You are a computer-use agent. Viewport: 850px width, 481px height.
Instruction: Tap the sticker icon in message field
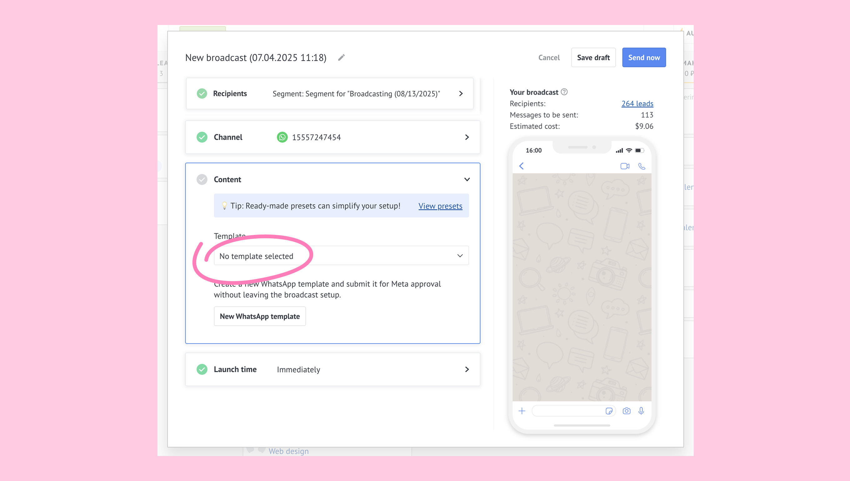(x=609, y=411)
